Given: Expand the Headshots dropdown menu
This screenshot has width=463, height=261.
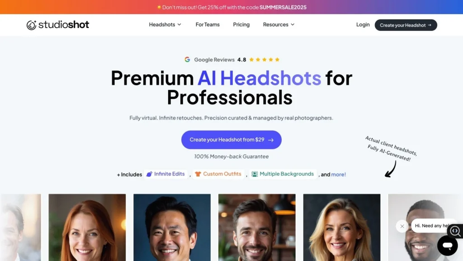Looking at the screenshot, I should coord(165,24).
